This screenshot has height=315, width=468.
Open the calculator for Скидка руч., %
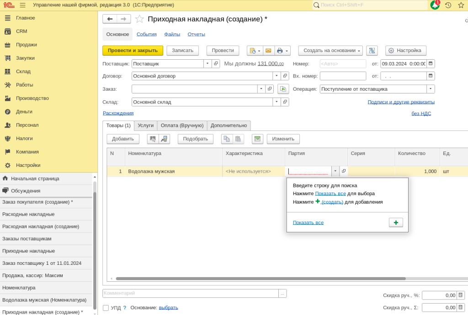tap(461, 295)
